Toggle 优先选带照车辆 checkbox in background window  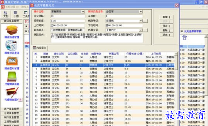[182, 31]
